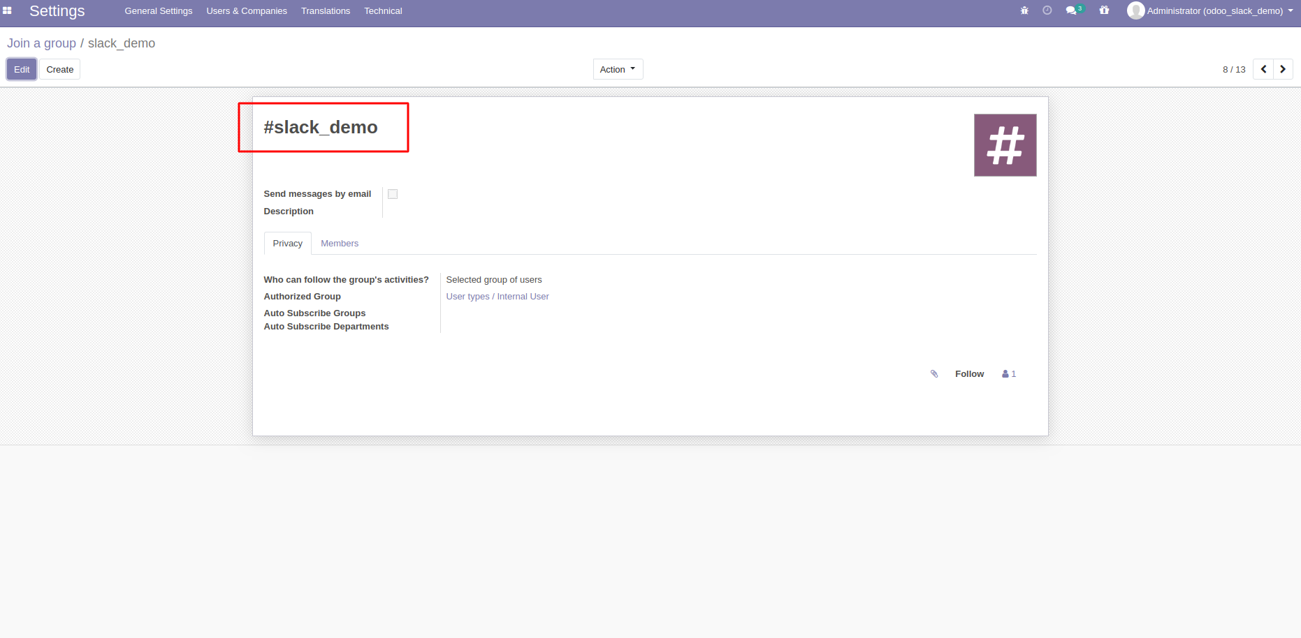Click Who can follow the group's activities label
Viewport: 1301px width, 638px height.
[x=347, y=280]
